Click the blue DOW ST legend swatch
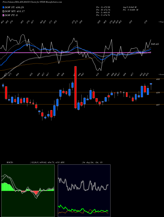This screenshot has width=164, height=217. coord(3,7)
